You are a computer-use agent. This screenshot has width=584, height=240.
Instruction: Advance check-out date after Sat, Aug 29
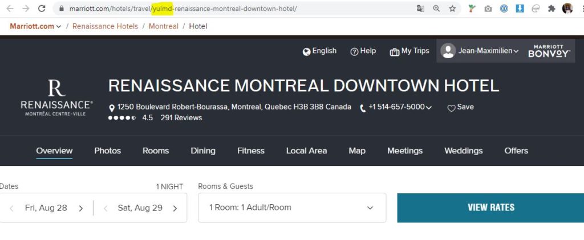point(175,208)
